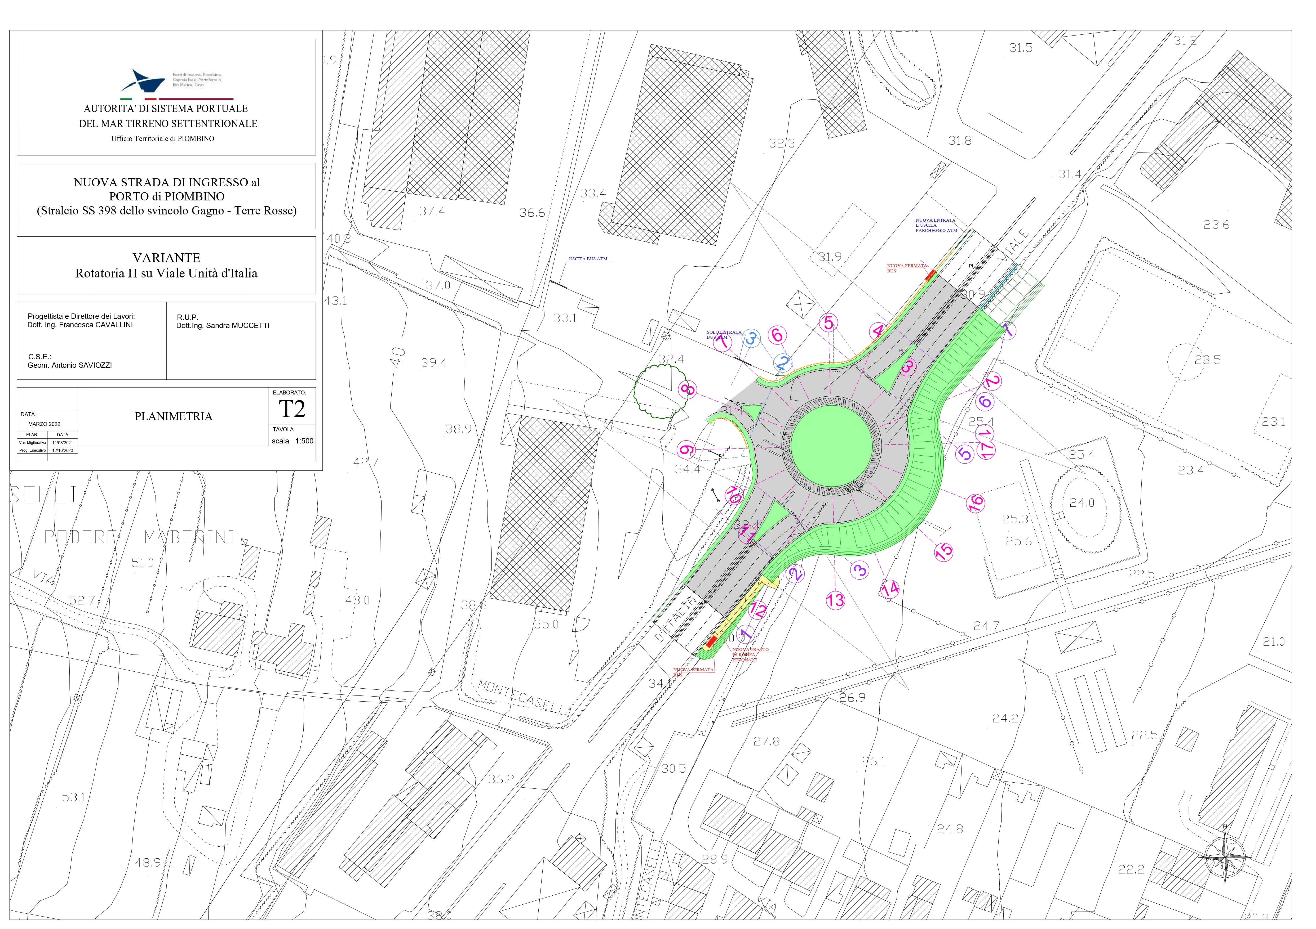Click the VARIANTE Rotatoria H title box
This screenshot has height=929, width=1316.
[x=166, y=266]
